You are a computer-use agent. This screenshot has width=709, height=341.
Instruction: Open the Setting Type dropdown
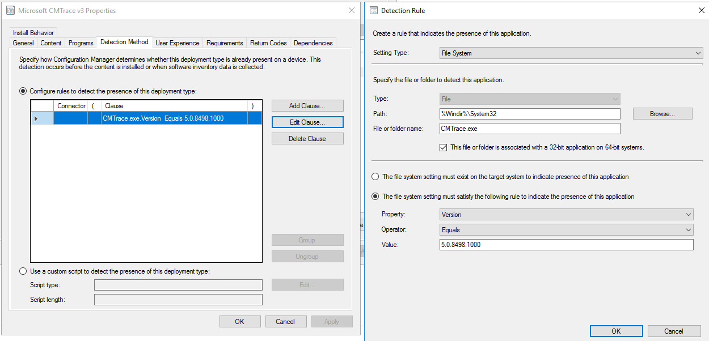tap(572, 53)
